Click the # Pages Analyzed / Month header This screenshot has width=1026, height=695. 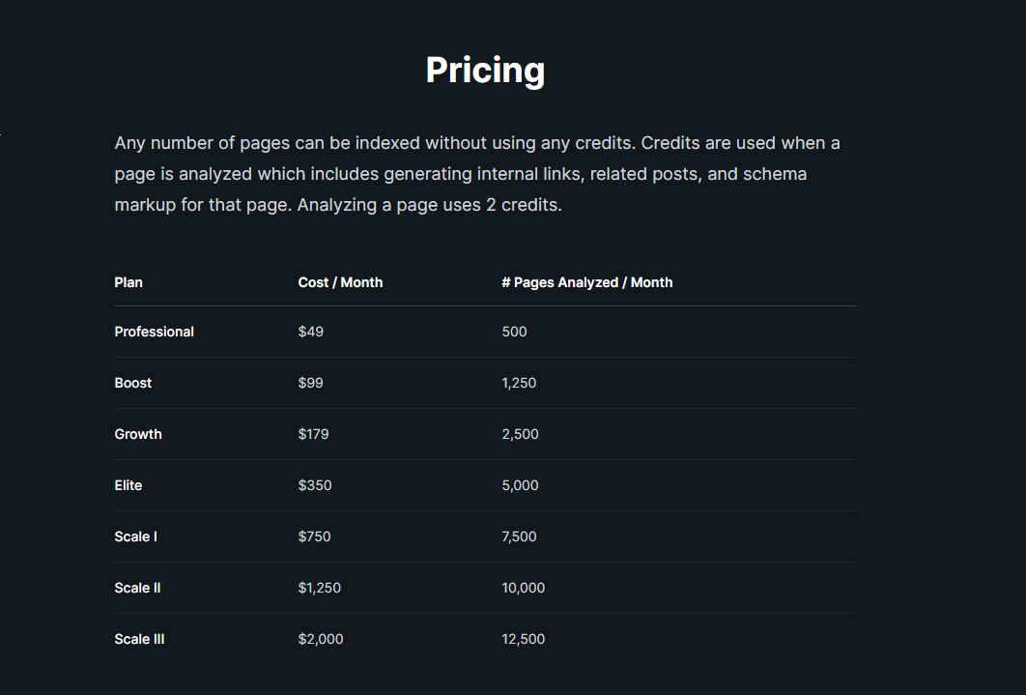tap(586, 282)
